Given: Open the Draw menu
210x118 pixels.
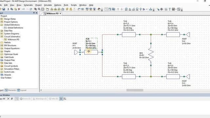Looking at the screenshot, I should (x=19, y=5).
